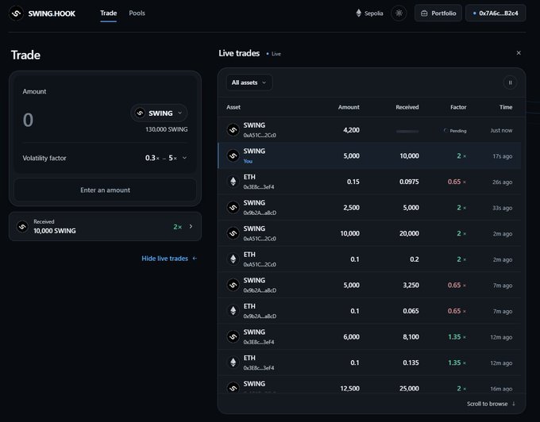540x422 pixels.
Task: Open the Portfolio button
Action: [x=438, y=13]
